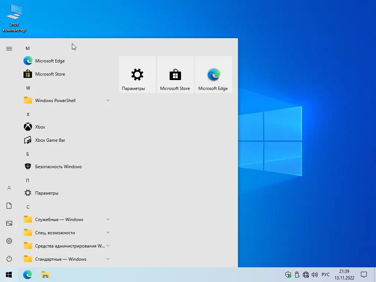
Task: Open File Explorer from the taskbar
Action: pos(45,275)
